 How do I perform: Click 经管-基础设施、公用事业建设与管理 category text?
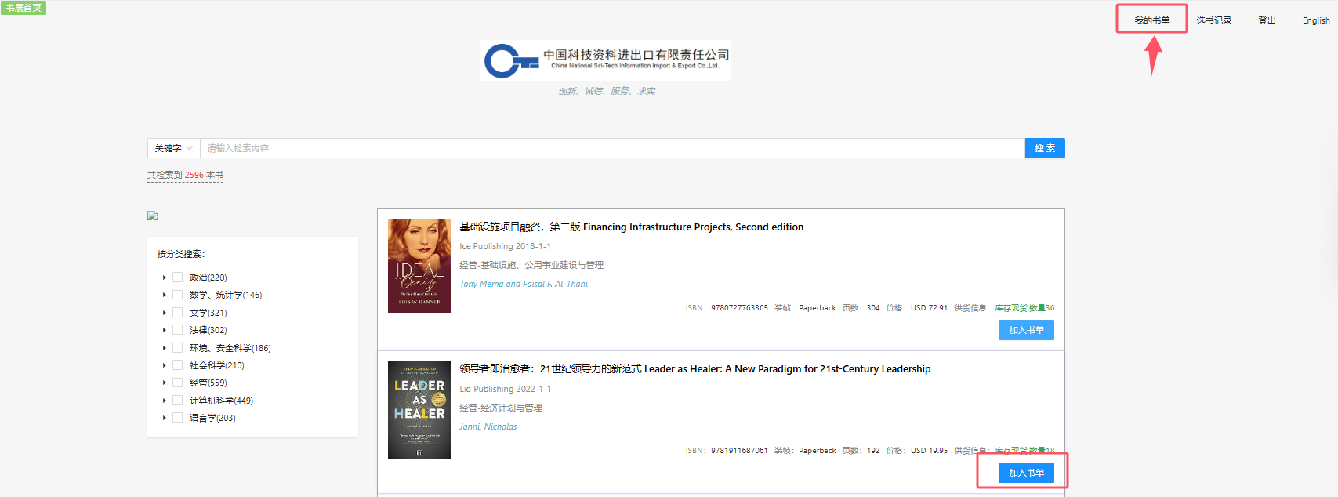(531, 265)
